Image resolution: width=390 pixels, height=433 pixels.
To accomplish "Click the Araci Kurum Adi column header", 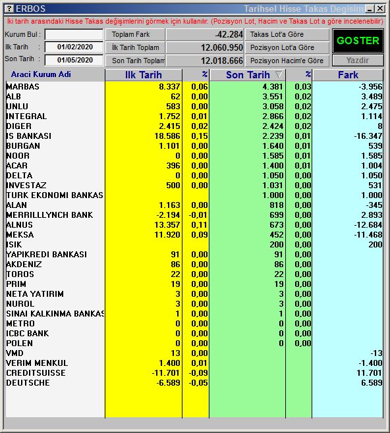I will [41, 74].
